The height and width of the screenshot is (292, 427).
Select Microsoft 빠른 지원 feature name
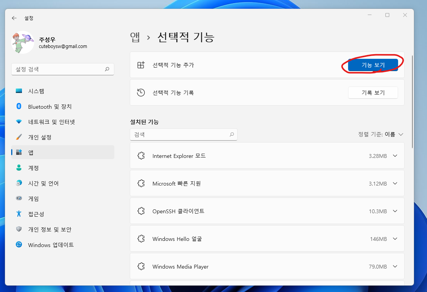pyautogui.click(x=176, y=184)
